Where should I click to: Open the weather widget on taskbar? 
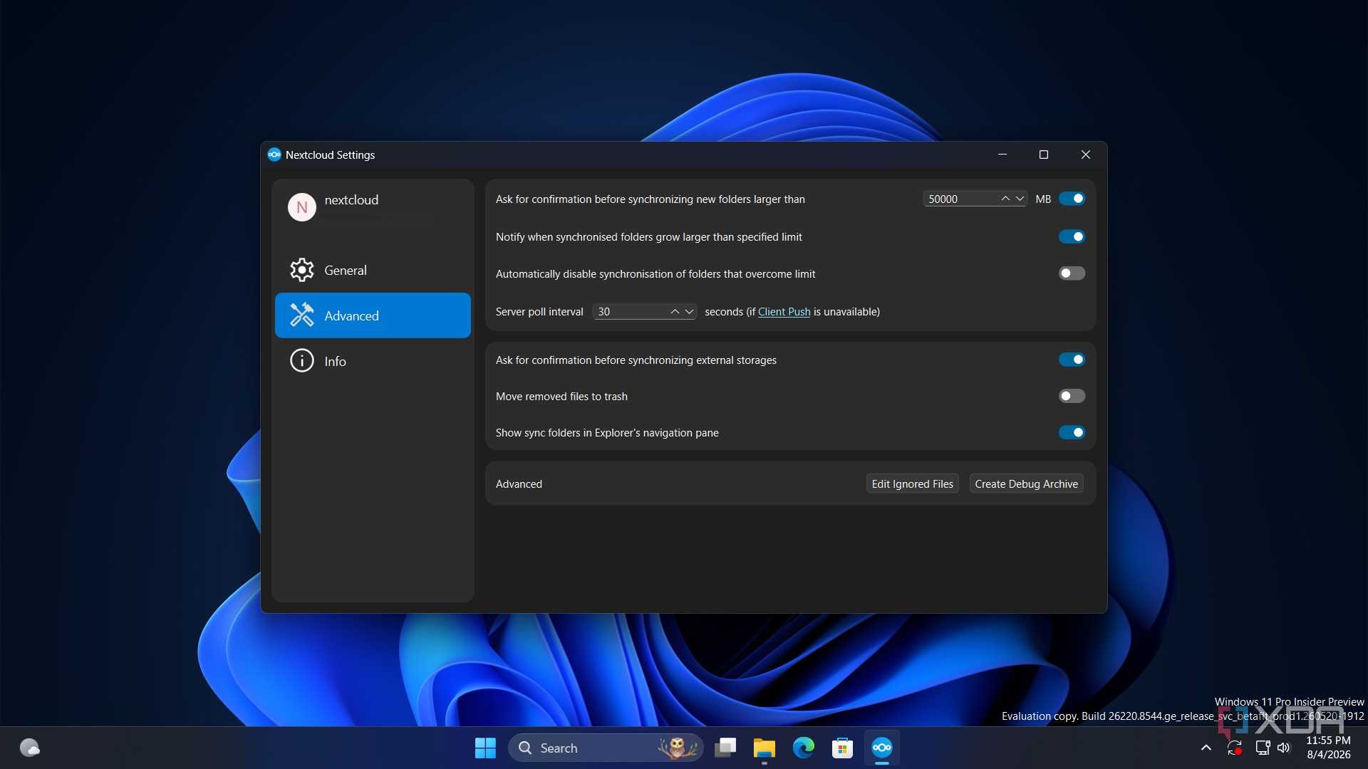[29, 748]
